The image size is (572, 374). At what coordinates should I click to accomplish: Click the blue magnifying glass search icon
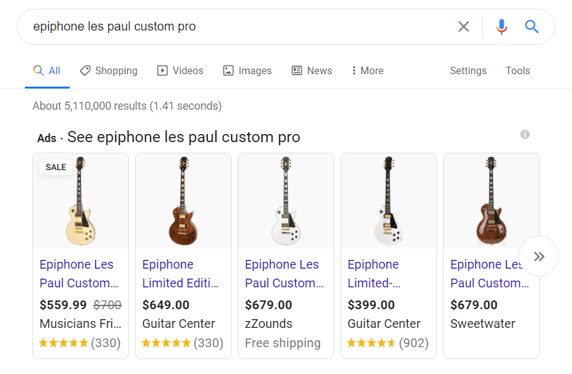[532, 27]
